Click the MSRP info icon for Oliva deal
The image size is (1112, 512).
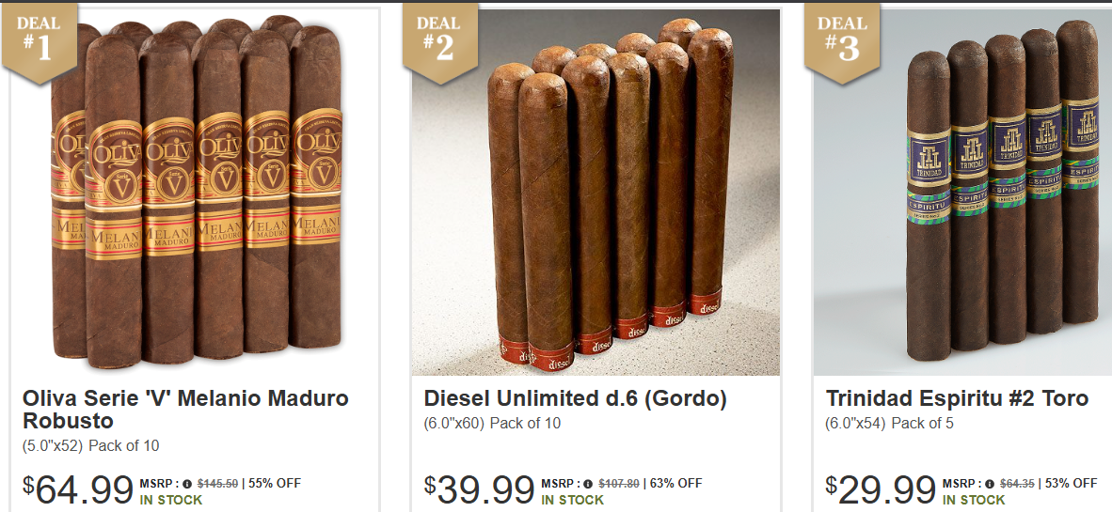click(187, 485)
